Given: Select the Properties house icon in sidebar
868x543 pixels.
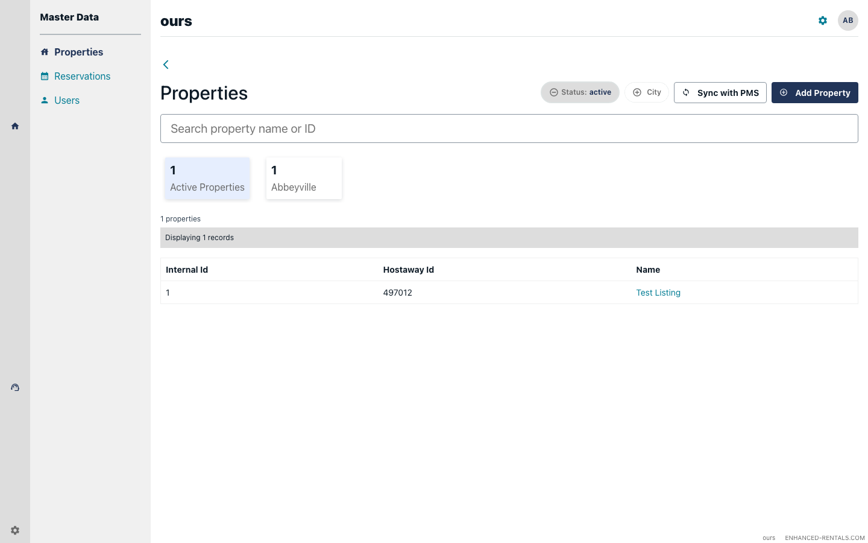Looking at the screenshot, I should tap(45, 52).
